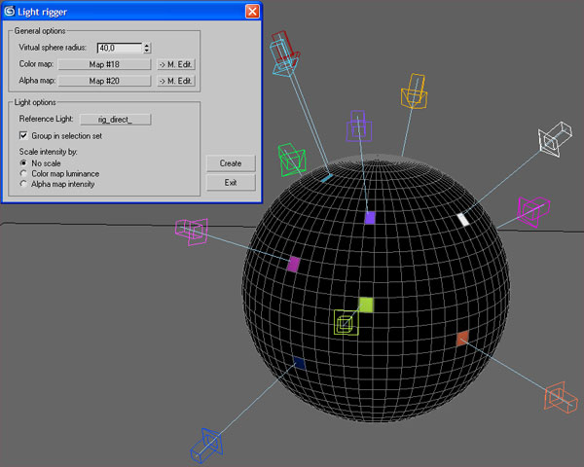Toggle Group in selection set checkbox
The height and width of the screenshot is (467, 584).
[23, 135]
